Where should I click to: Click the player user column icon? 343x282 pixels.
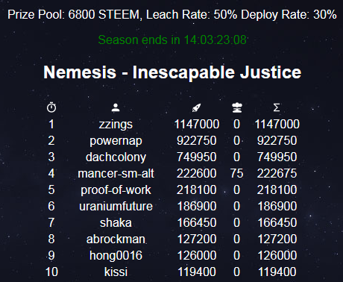[116, 107]
